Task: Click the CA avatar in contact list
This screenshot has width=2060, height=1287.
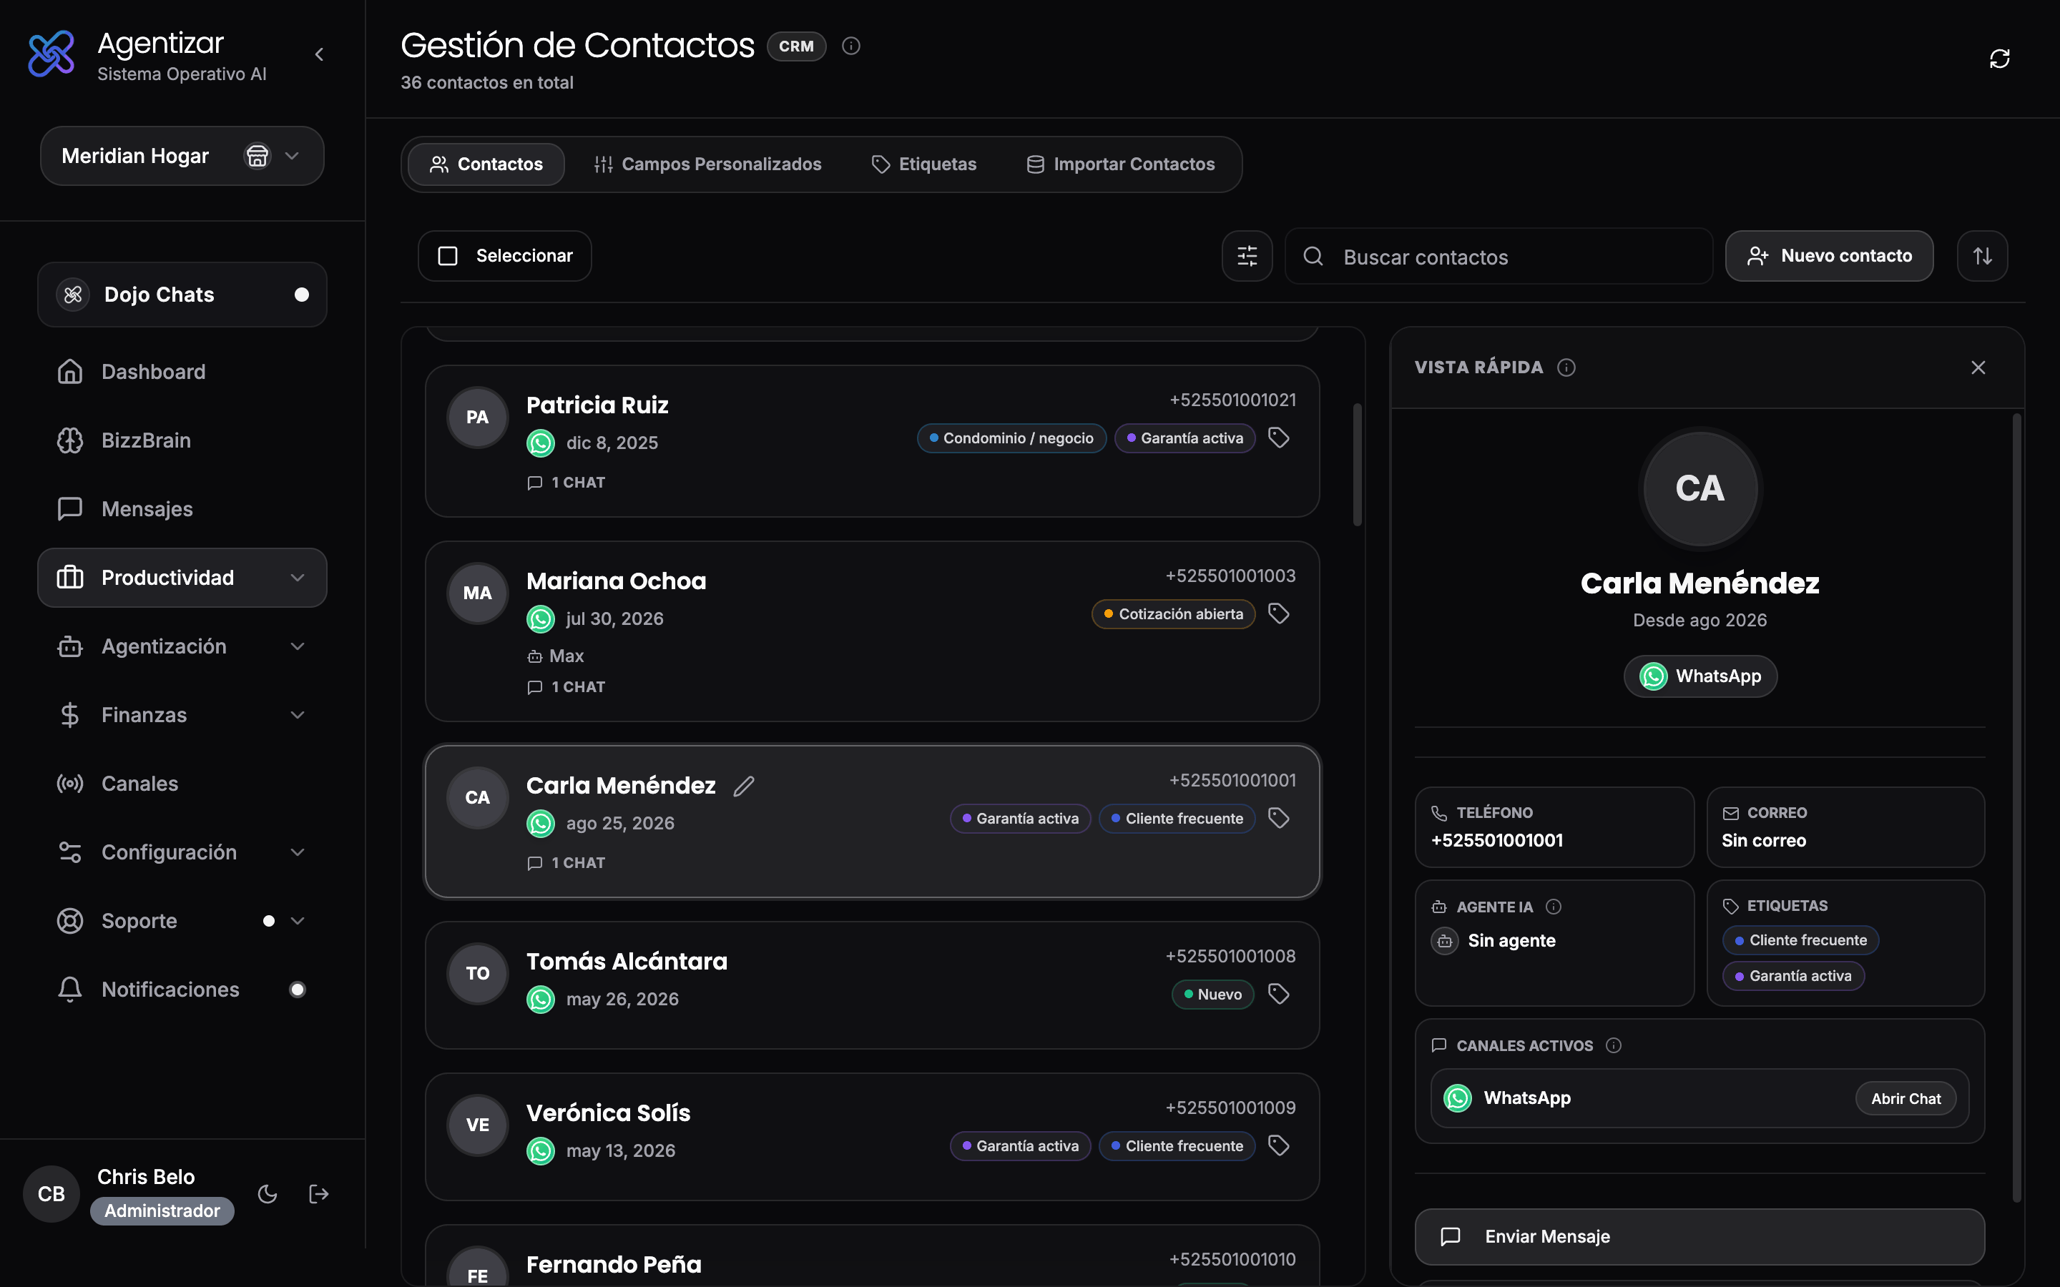Action: click(478, 797)
